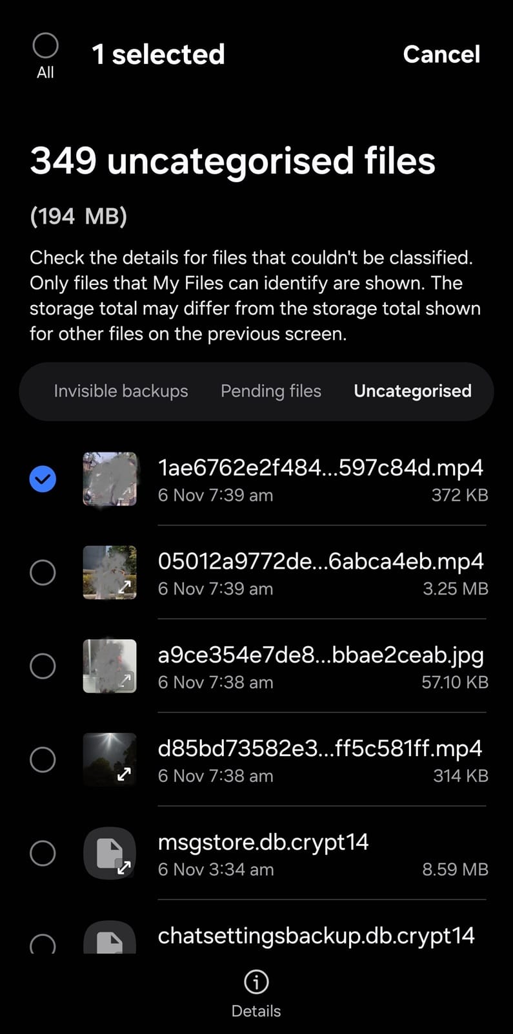Open the Uncategorised tab
513x1034 pixels.
pyautogui.click(x=412, y=391)
